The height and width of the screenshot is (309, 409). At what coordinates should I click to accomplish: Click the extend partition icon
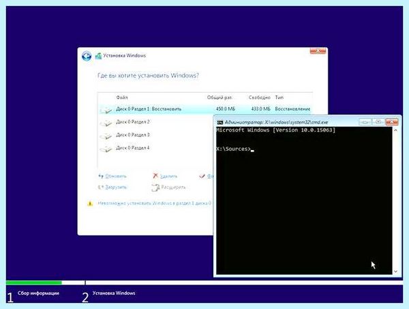[155, 188]
